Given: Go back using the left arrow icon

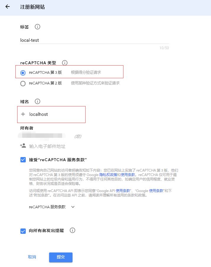Looking at the screenshot, I should (x=7, y=7).
